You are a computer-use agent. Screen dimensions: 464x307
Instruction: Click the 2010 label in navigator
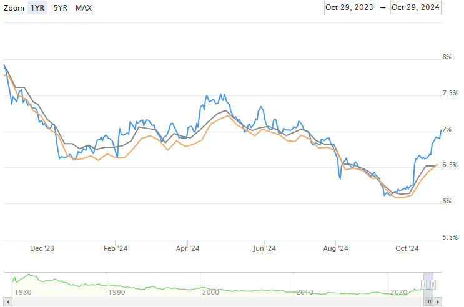pos(305,292)
